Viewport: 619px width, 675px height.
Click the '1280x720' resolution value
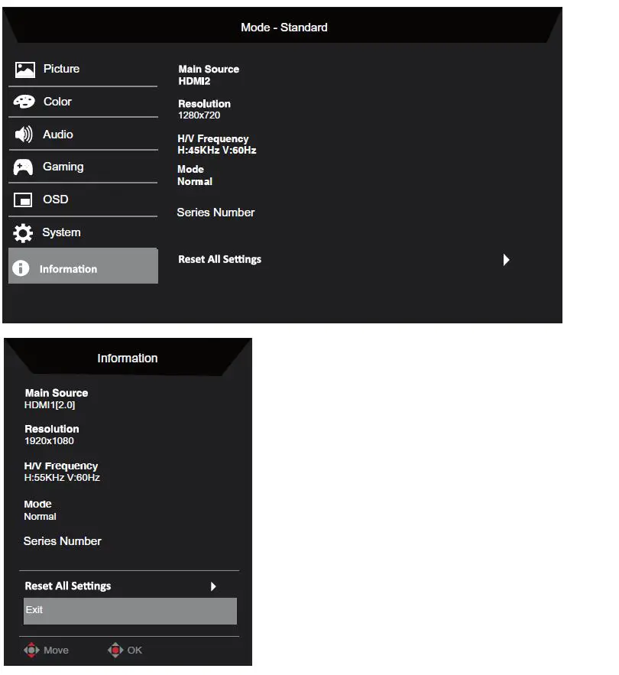199,115
